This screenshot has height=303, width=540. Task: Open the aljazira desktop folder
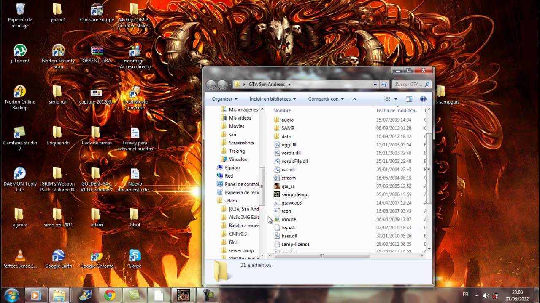click(x=20, y=218)
